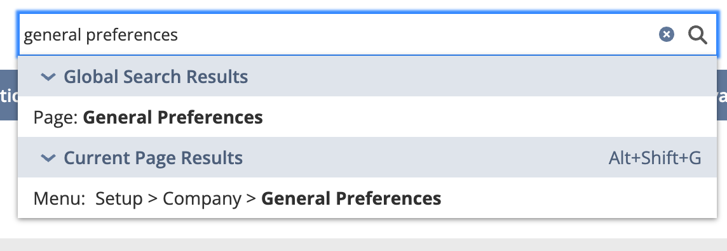The height and width of the screenshot is (251, 727).
Task: Collapse the Current Page Results chevron
Action: coord(48,158)
